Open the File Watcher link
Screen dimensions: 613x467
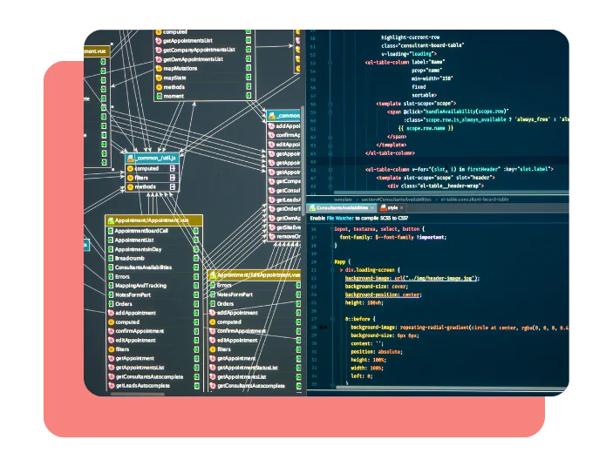[x=340, y=219]
